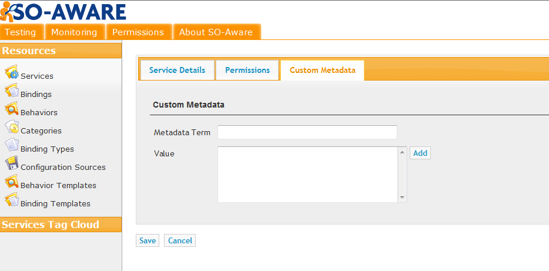
Task: Click the Add button beside Value
Action: 420,153
